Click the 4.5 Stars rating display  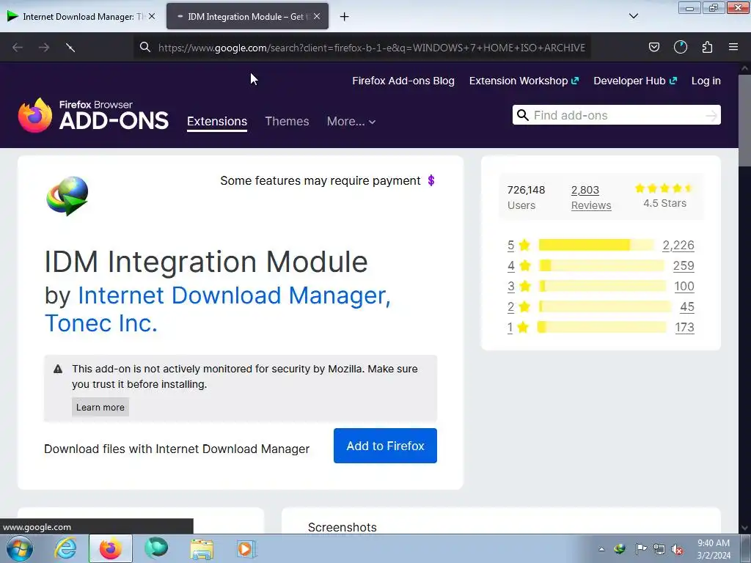click(x=664, y=196)
